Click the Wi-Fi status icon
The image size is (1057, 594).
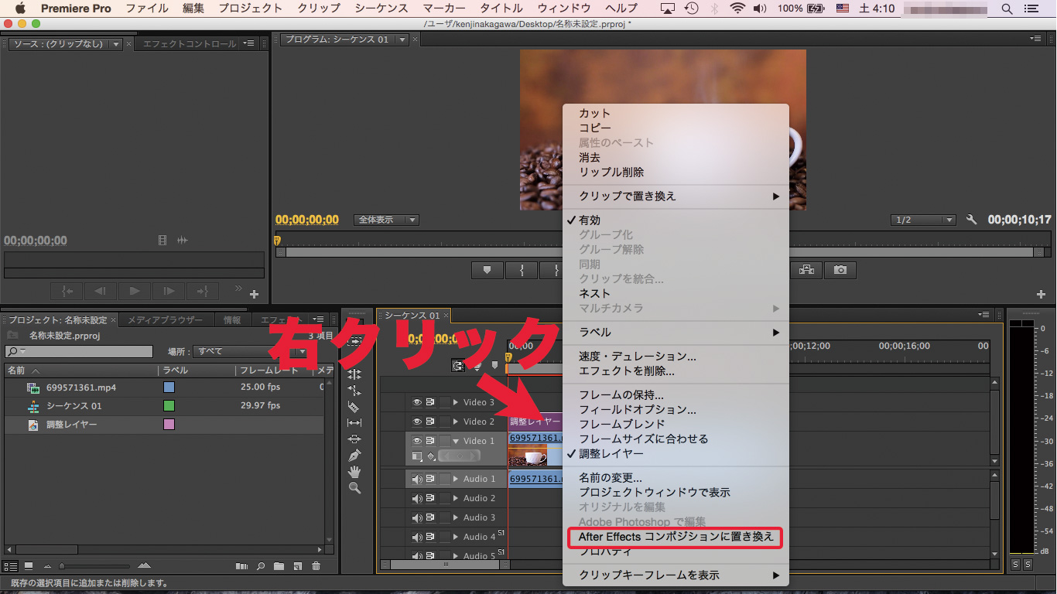click(x=737, y=9)
